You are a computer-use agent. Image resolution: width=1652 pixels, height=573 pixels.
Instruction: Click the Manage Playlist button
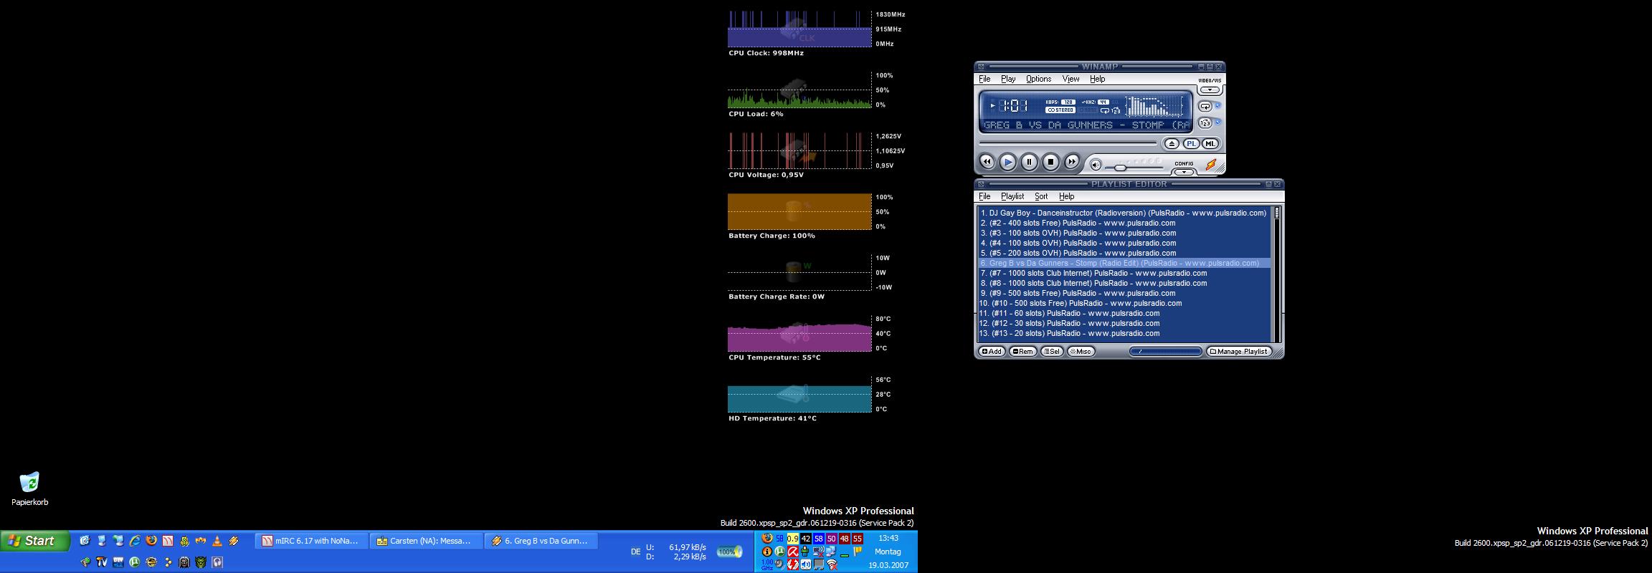(1239, 351)
